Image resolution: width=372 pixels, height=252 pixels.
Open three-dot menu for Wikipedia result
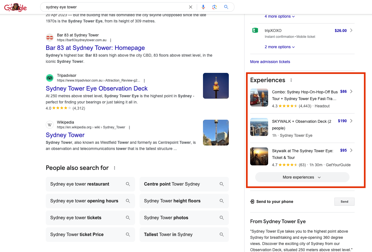pos(129,128)
